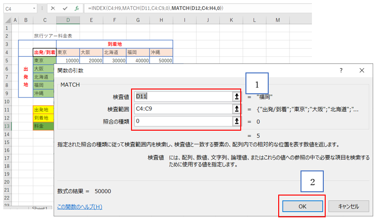Screen dimensions: 376x223
Task: Click the fx insert function icon
Action: (x=76, y=9)
